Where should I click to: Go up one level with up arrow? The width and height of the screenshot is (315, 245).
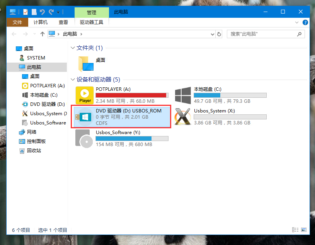click(42, 34)
